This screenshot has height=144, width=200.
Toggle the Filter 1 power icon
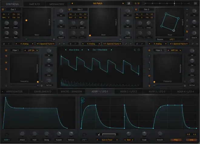tap(6, 50)
